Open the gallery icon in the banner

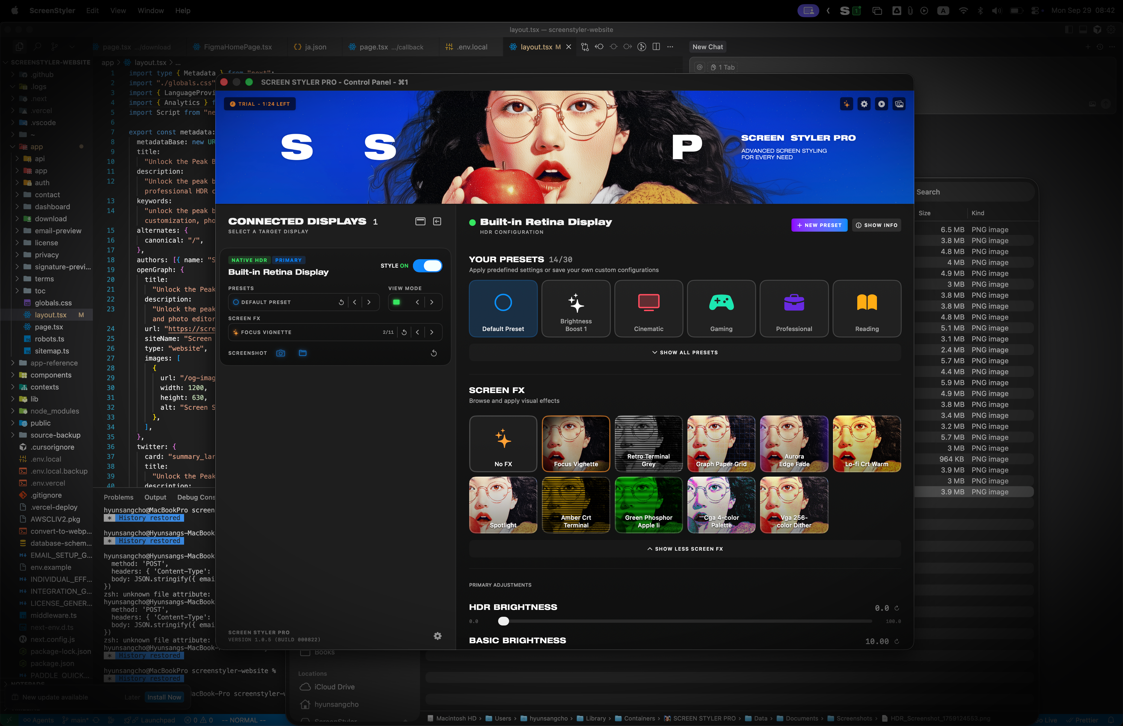tap(899, 104)
